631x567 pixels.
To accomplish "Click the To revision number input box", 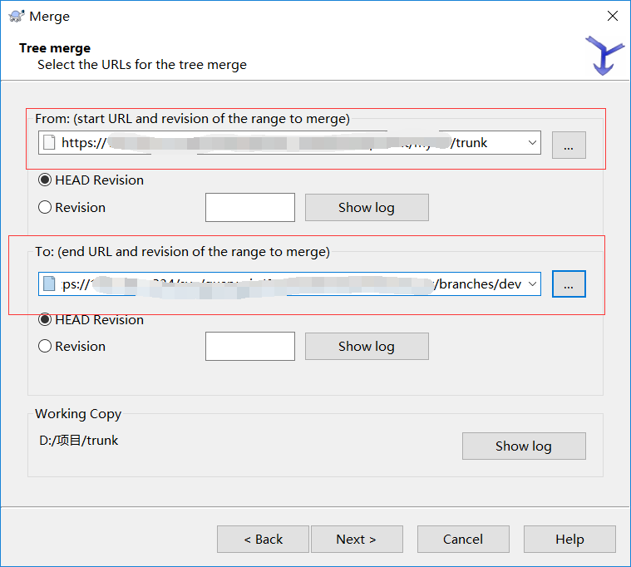I will [x=249, y=346].
